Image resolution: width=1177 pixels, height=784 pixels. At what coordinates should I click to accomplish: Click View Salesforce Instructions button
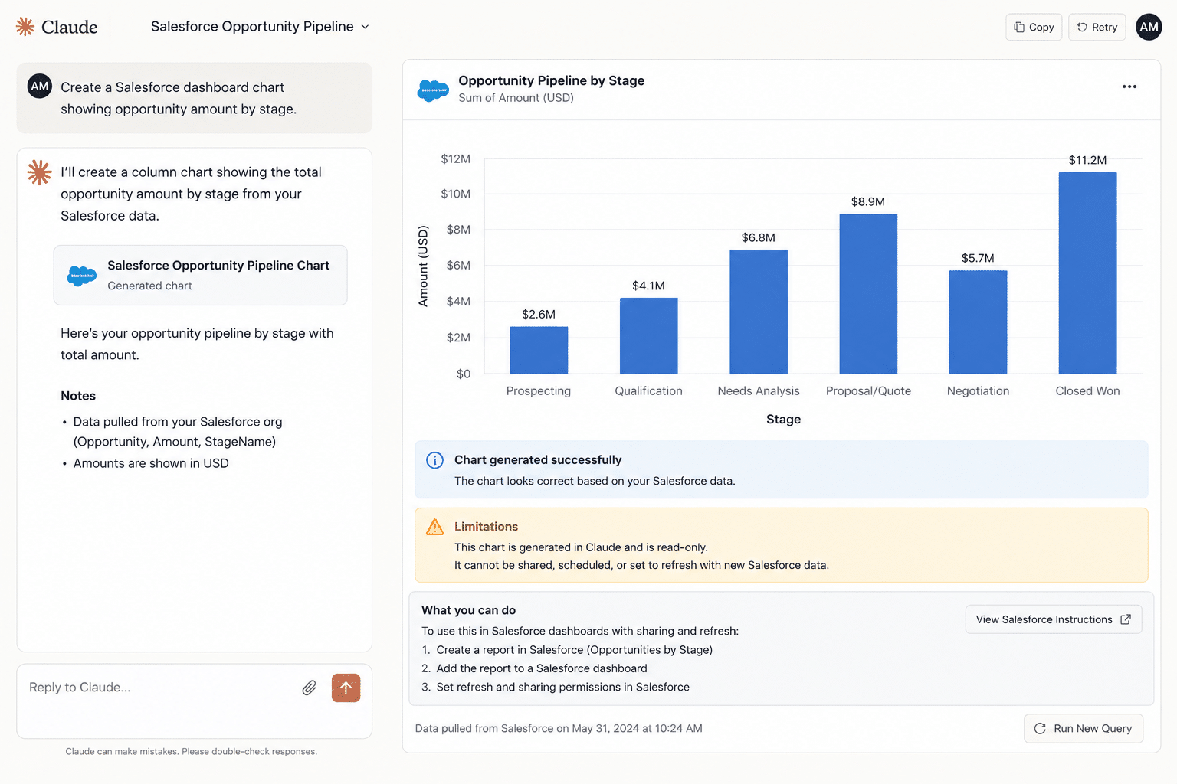coord(1054,619)
